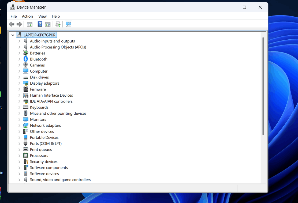298x203 pixels.
Task: Click the Back arrow toolbar icon
Action: pos(12,24)
